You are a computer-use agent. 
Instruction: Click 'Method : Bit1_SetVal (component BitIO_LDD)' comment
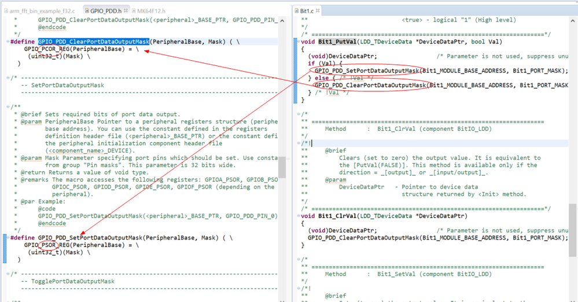tap(408, 274)
